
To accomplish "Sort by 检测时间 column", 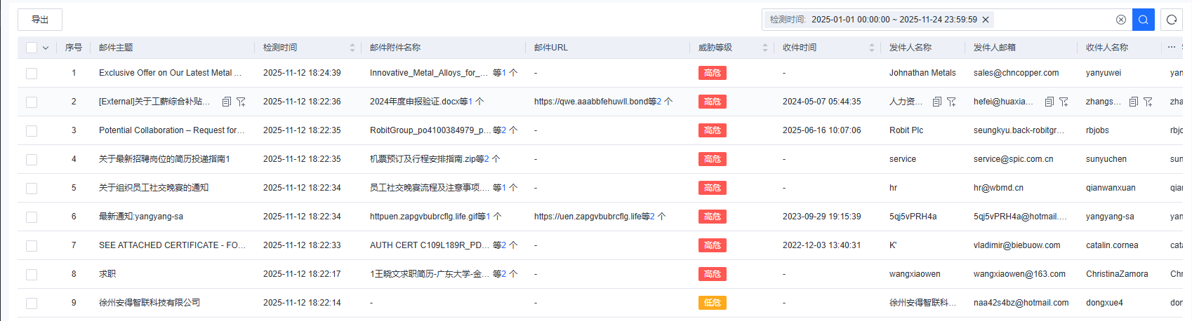I will [352, 48].
